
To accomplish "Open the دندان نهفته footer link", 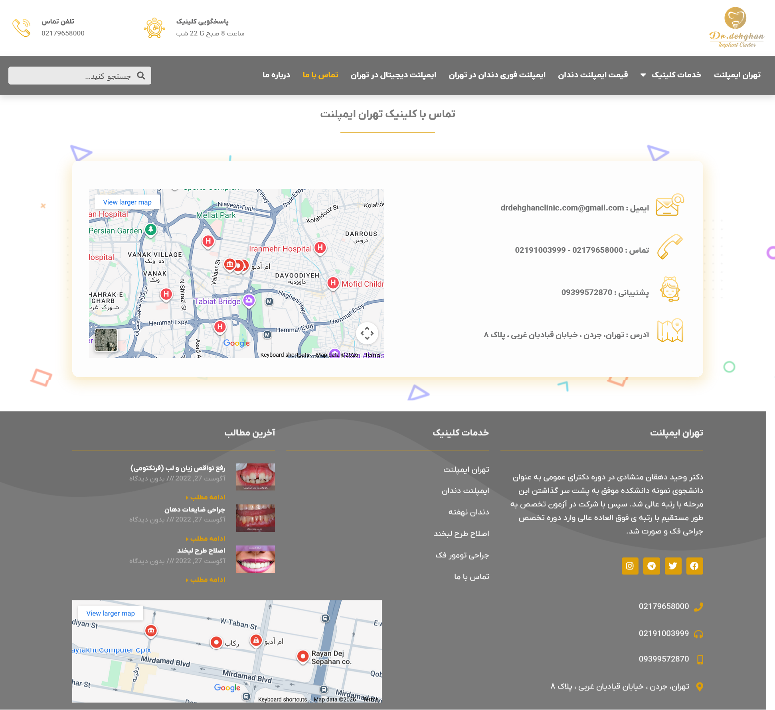I will pyautogui.click(x=469, y=512).
